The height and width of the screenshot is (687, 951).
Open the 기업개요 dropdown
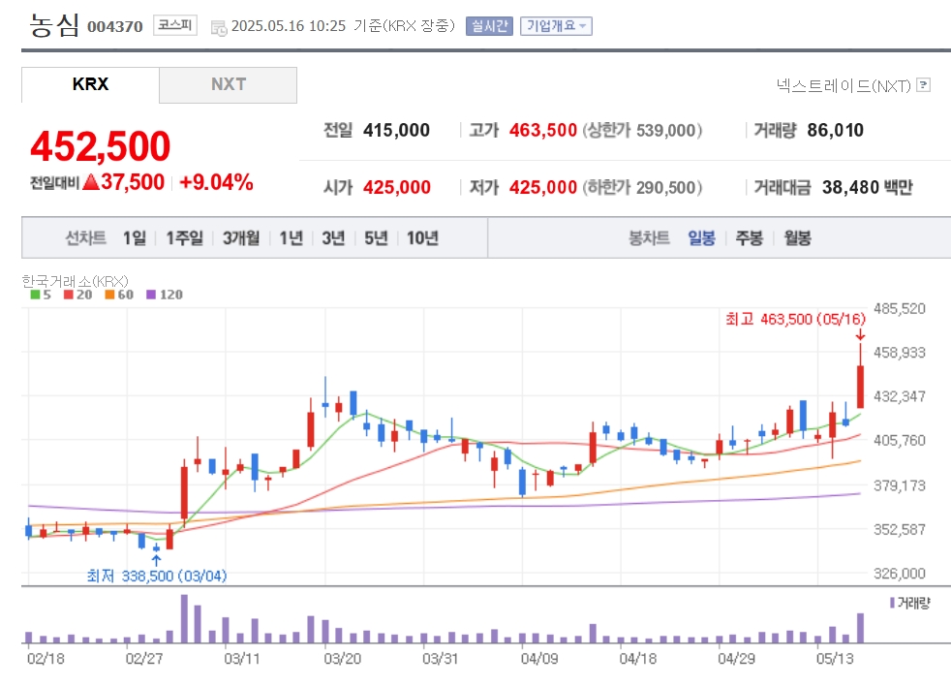[x=556, y=26]
